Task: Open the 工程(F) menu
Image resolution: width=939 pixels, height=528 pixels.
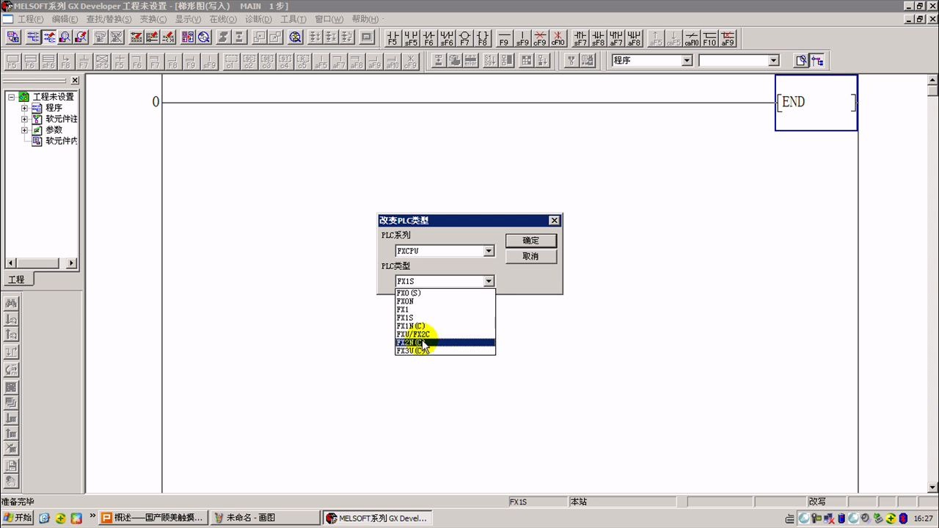Action: (30, 19)
